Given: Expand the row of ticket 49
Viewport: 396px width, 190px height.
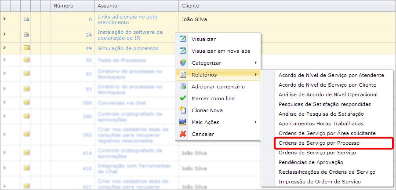Looking at the screenshot, I should (x=4, y=48).
